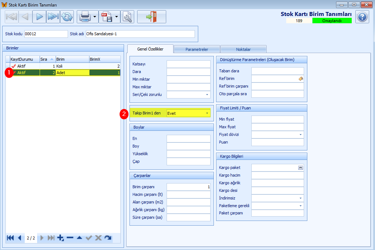Go to first record in toolbar
The image size is (375, 250).
coord(11,17)
